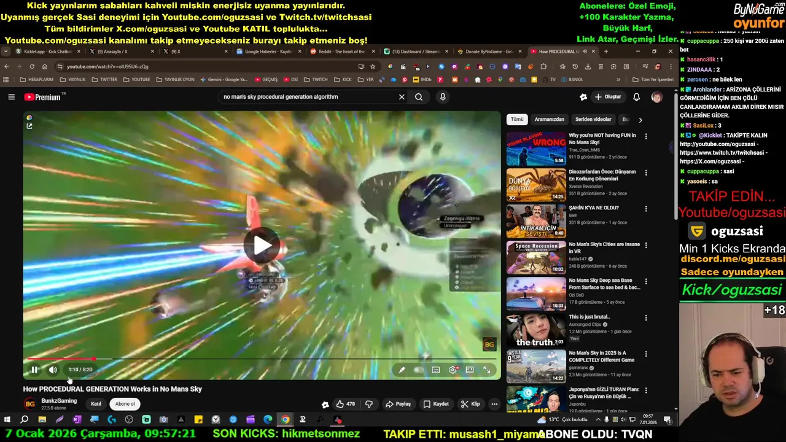Open Microsoft Edge from taskbar
Viewport: 786px width, 442px height.
(268, 420)
